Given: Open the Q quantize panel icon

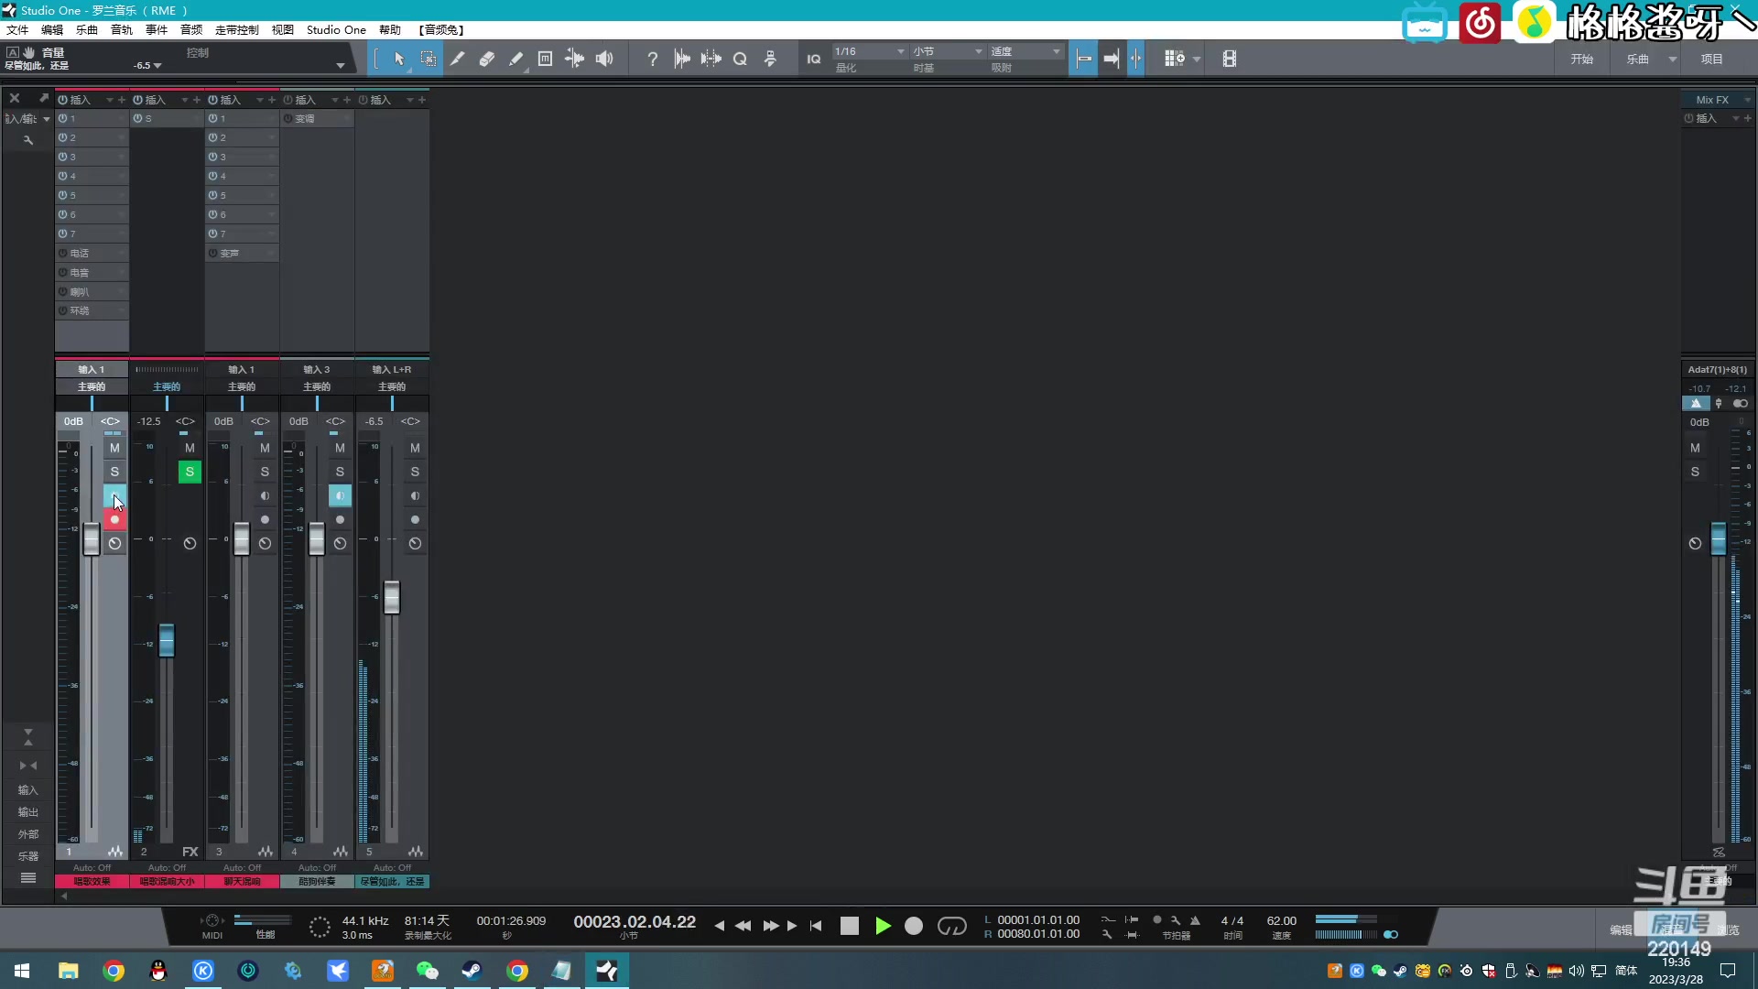Looking at the screenshot, I should click(740, 59).
